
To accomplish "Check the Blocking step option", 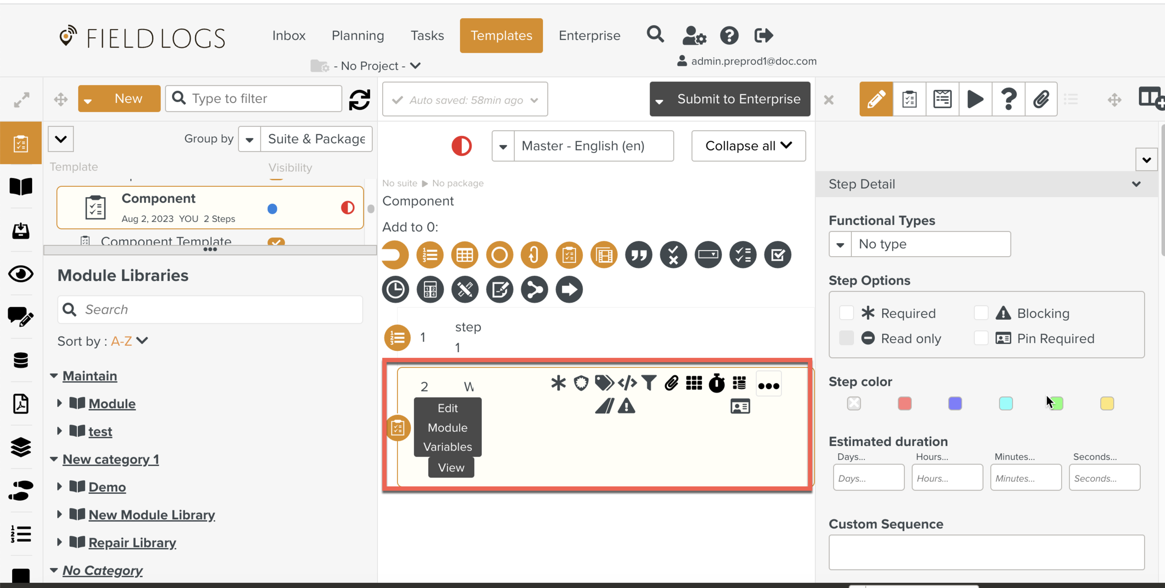I will [980, 313].
